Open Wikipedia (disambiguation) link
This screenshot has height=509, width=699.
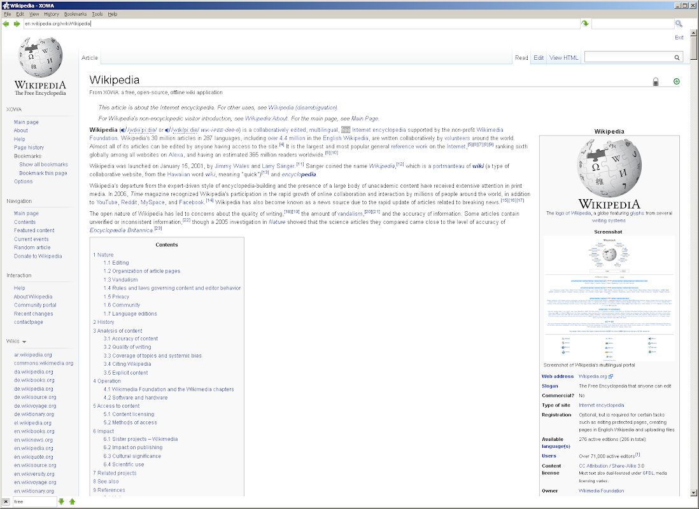[x=302, y=108]
